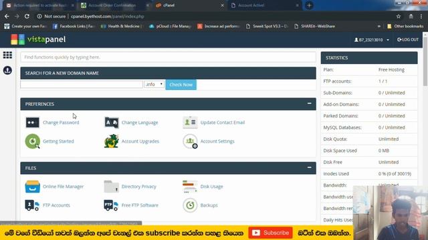This screenshot has width=428, height=240.
Task: Click the LOG OUT link
Action: [408, 40]
